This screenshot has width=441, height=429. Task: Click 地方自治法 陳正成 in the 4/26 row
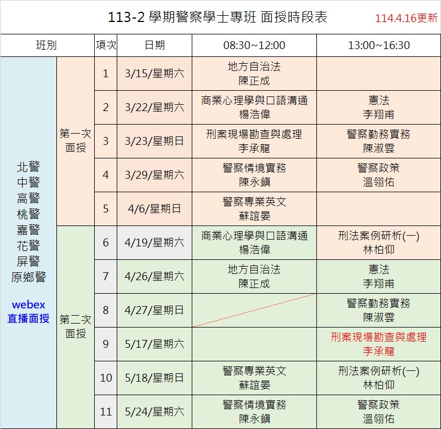click(x=254, y=277)
